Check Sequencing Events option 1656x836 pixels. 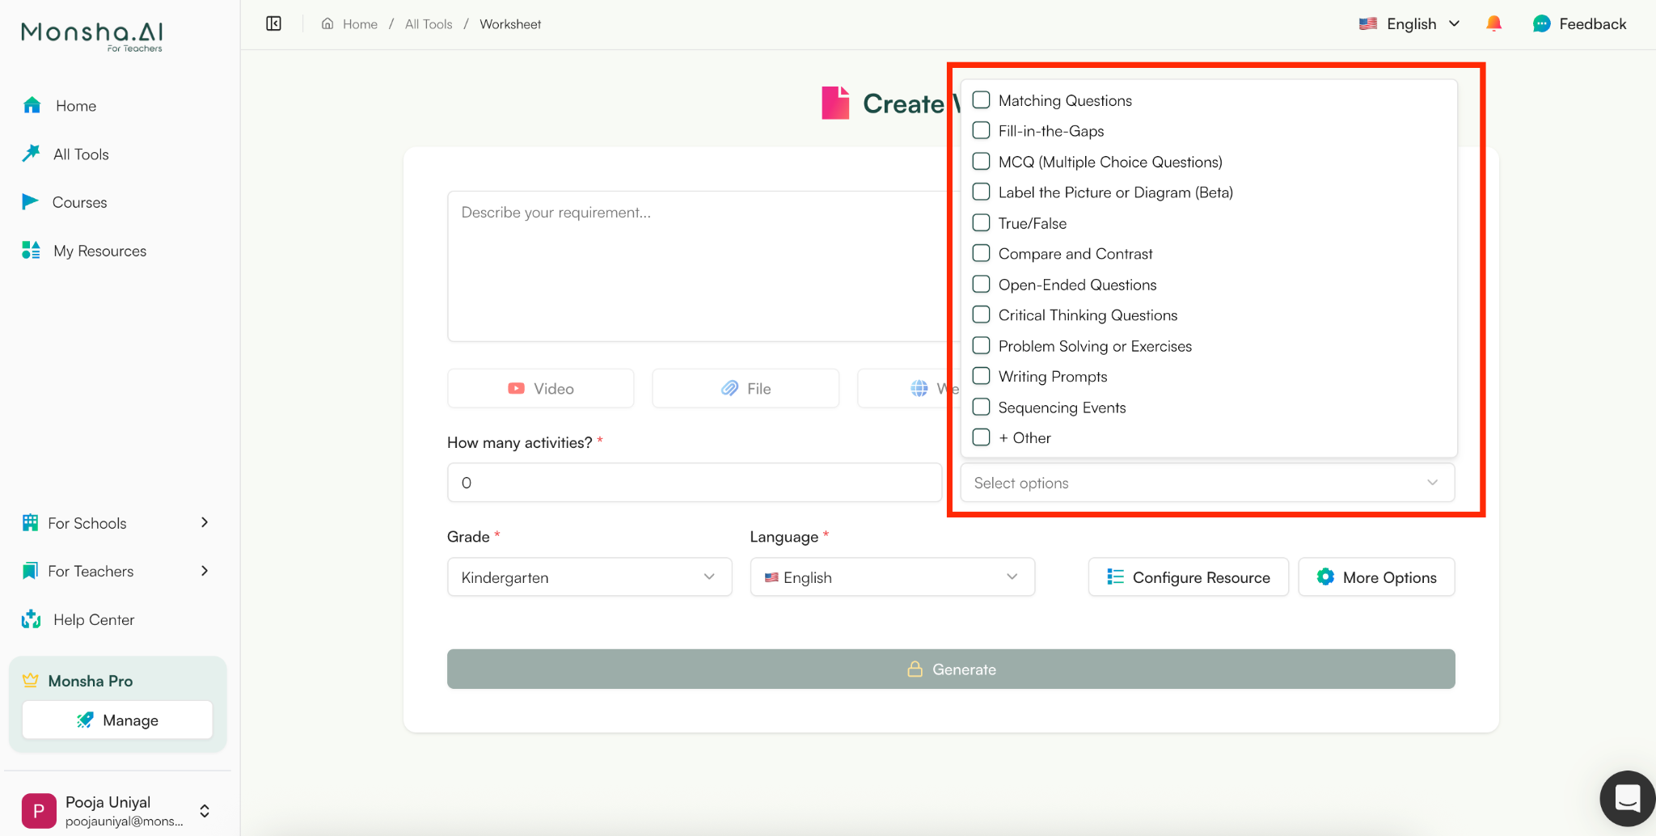[x=981, y=407]
